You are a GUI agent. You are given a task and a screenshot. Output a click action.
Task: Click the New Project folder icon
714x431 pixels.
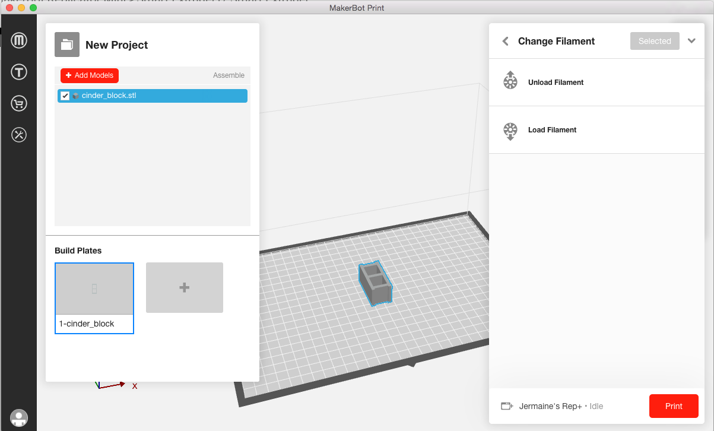click(67, 45)
